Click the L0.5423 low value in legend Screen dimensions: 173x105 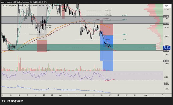(49, 6)
